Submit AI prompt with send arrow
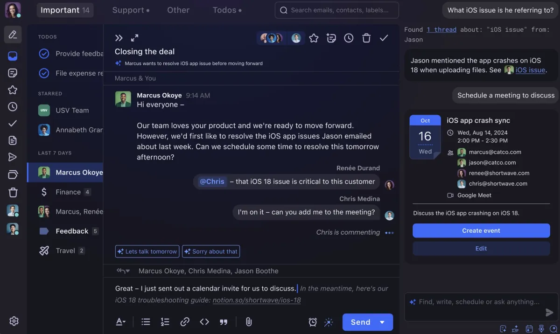This screenshot has width=560, height=334. pos(549,313)
